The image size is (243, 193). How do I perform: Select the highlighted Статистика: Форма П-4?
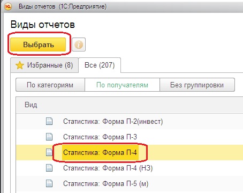130,152
